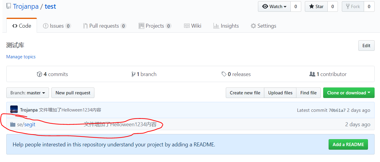Image resolution: width=380 pixels, height=162 pixels.
Task: Click the commits history clock icon
Action: [x=39, y=74]
